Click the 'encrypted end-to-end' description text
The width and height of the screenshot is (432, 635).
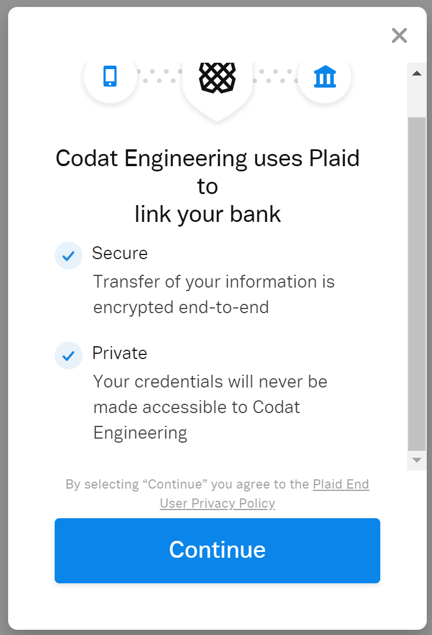point(181,307)
